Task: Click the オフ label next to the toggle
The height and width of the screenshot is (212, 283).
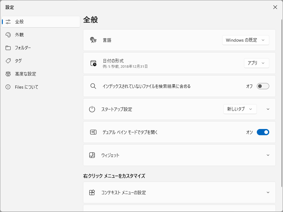Action: click(249, 86)
